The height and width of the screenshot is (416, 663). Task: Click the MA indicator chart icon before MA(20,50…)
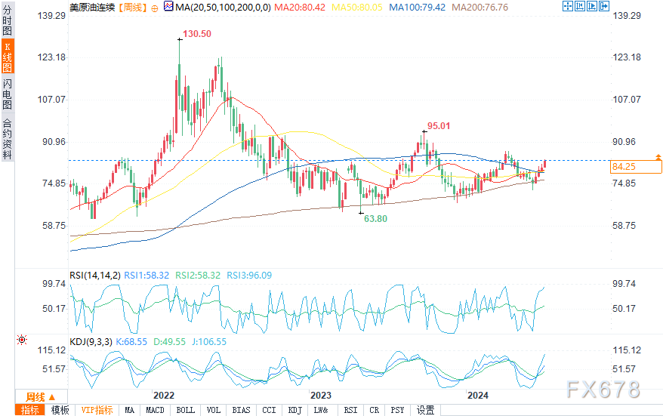point(168,6)
